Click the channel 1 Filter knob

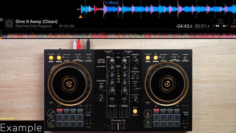click(112, 91)
